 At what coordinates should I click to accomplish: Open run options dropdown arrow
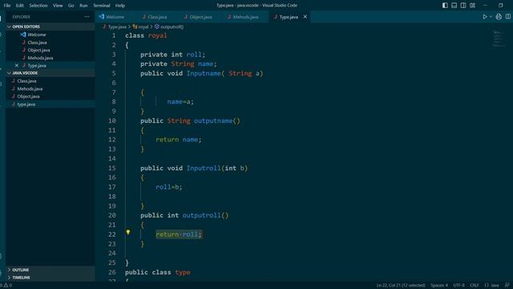491,17
